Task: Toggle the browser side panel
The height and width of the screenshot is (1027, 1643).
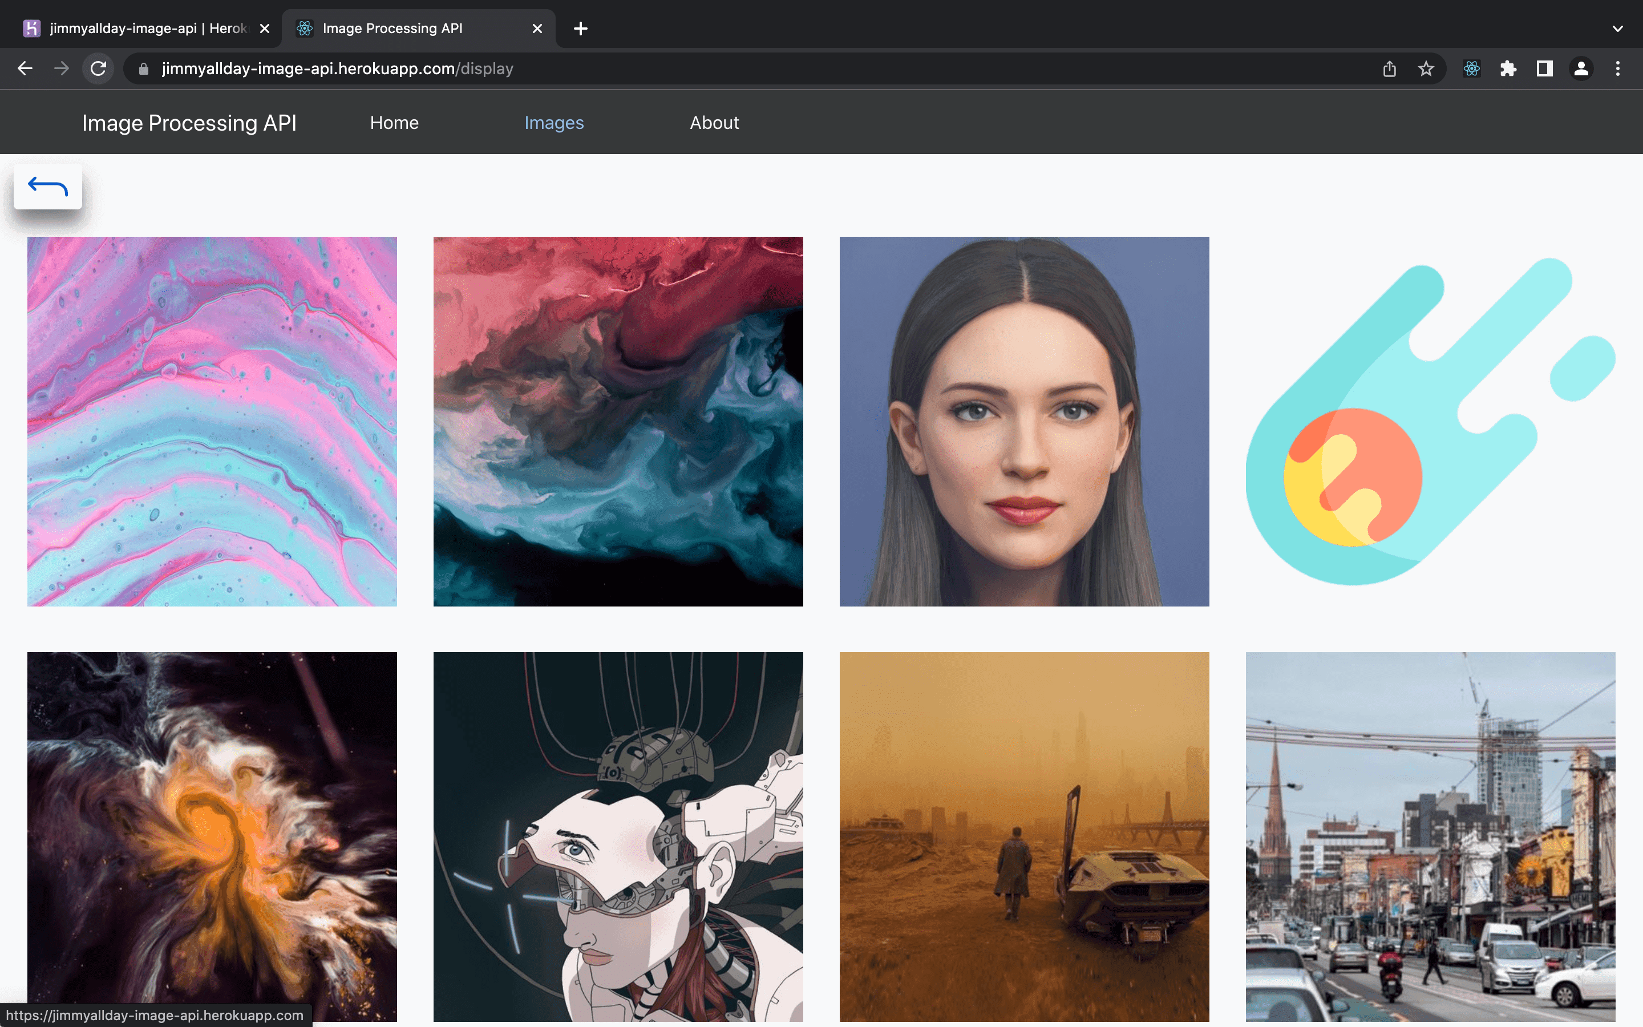Action: coord(1544,68)
